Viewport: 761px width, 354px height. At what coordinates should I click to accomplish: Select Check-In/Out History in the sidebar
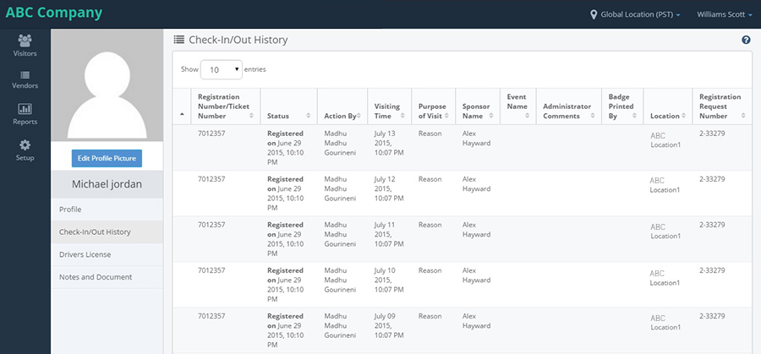click(107, 231)
